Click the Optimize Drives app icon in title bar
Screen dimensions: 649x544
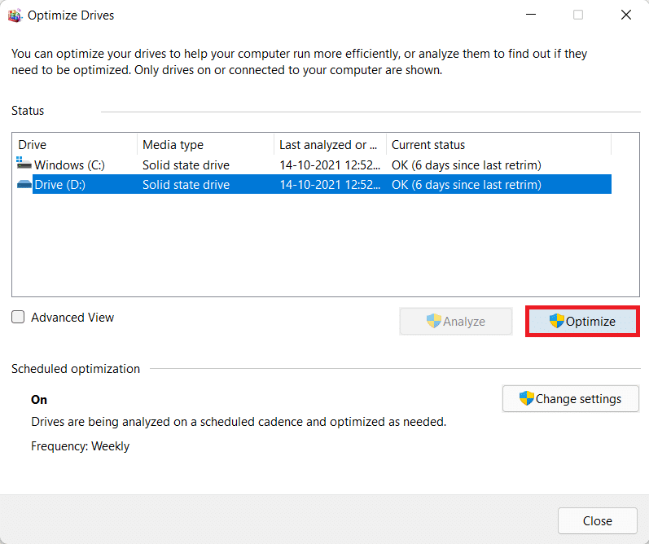[x=15, y=15]
